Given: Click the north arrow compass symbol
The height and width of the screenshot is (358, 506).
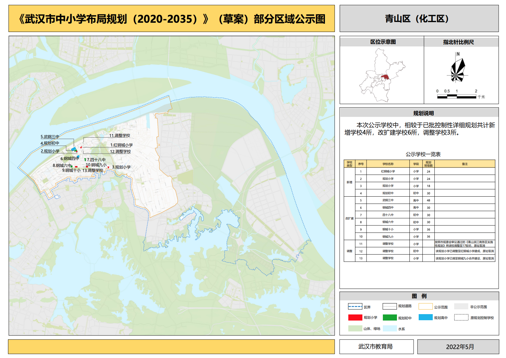Looking at the screenshot, I should click(458, 69).
